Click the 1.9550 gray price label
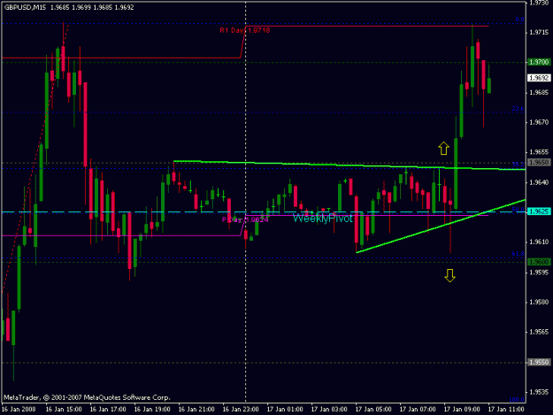 [539, 362]
